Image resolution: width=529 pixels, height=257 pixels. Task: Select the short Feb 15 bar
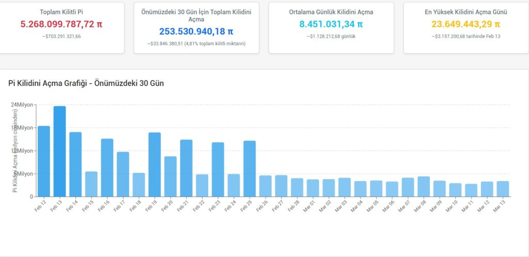coord(91,184)
